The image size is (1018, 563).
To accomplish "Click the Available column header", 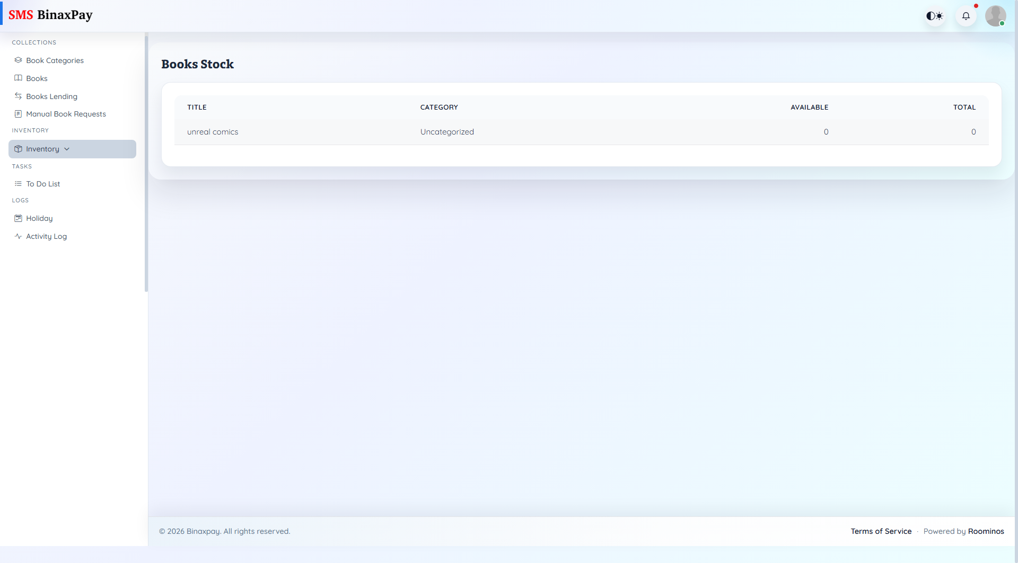I will click(x=809, y=107).
